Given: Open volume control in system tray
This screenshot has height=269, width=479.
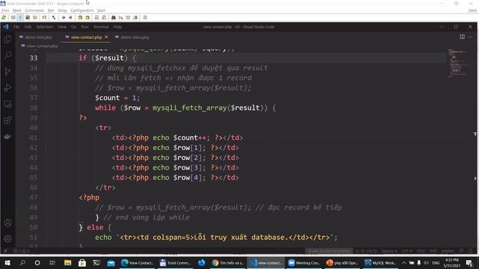Looking at the screenshot, I should click(x=426, y=262).
